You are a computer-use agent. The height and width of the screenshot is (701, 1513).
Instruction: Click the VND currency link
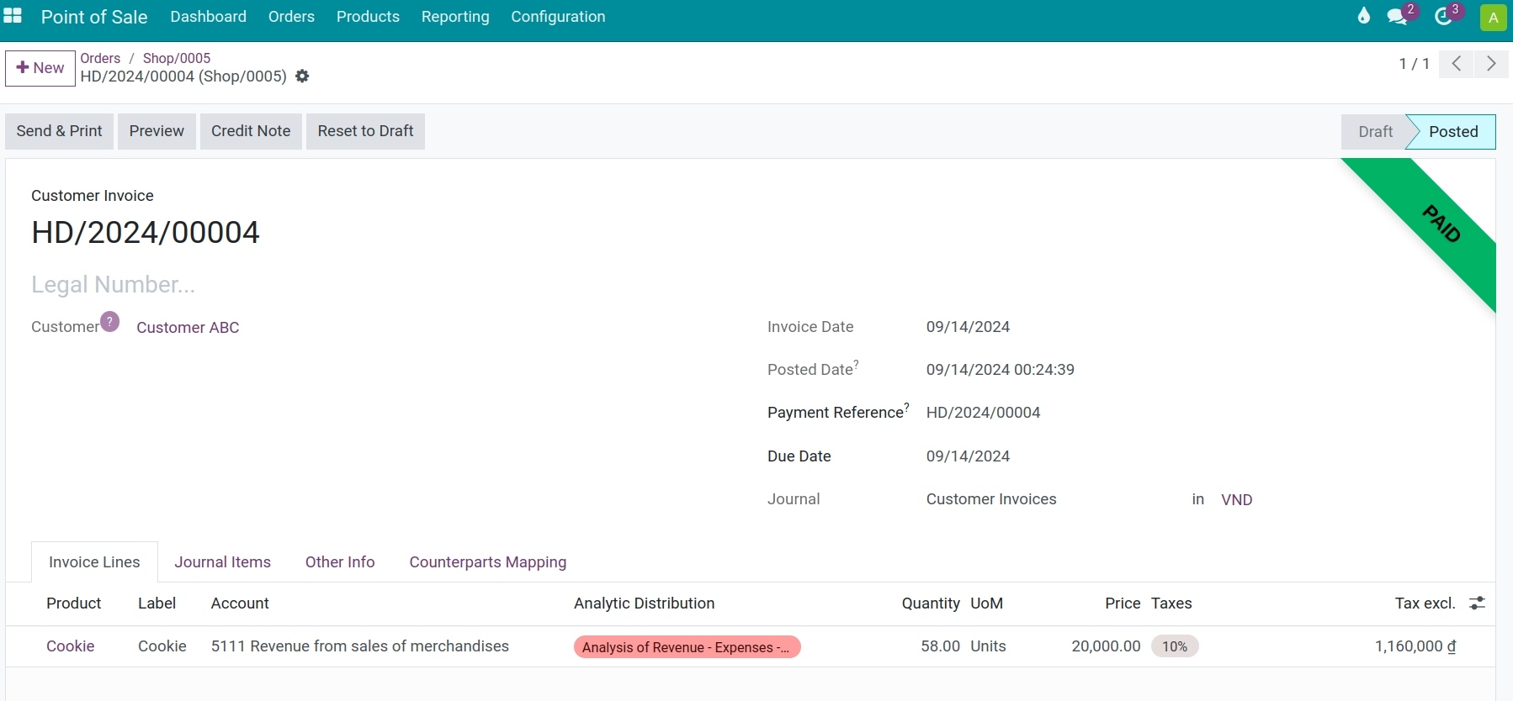pos(1236,500)
